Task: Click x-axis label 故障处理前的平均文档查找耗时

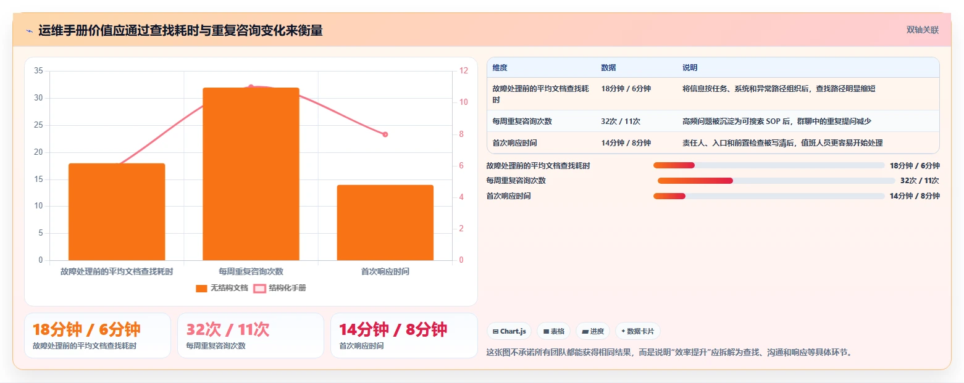Action: (117, 271)
